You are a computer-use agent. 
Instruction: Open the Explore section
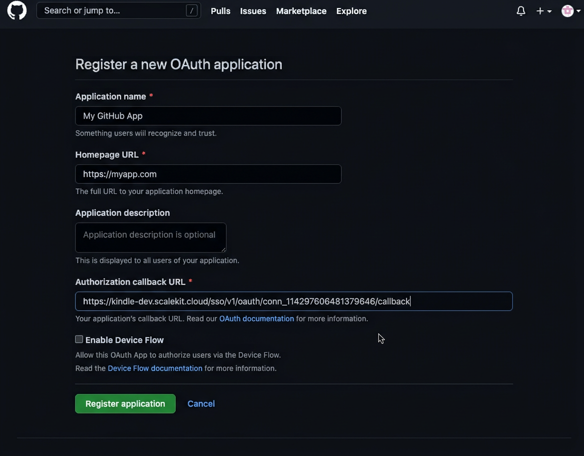(351, 10)
